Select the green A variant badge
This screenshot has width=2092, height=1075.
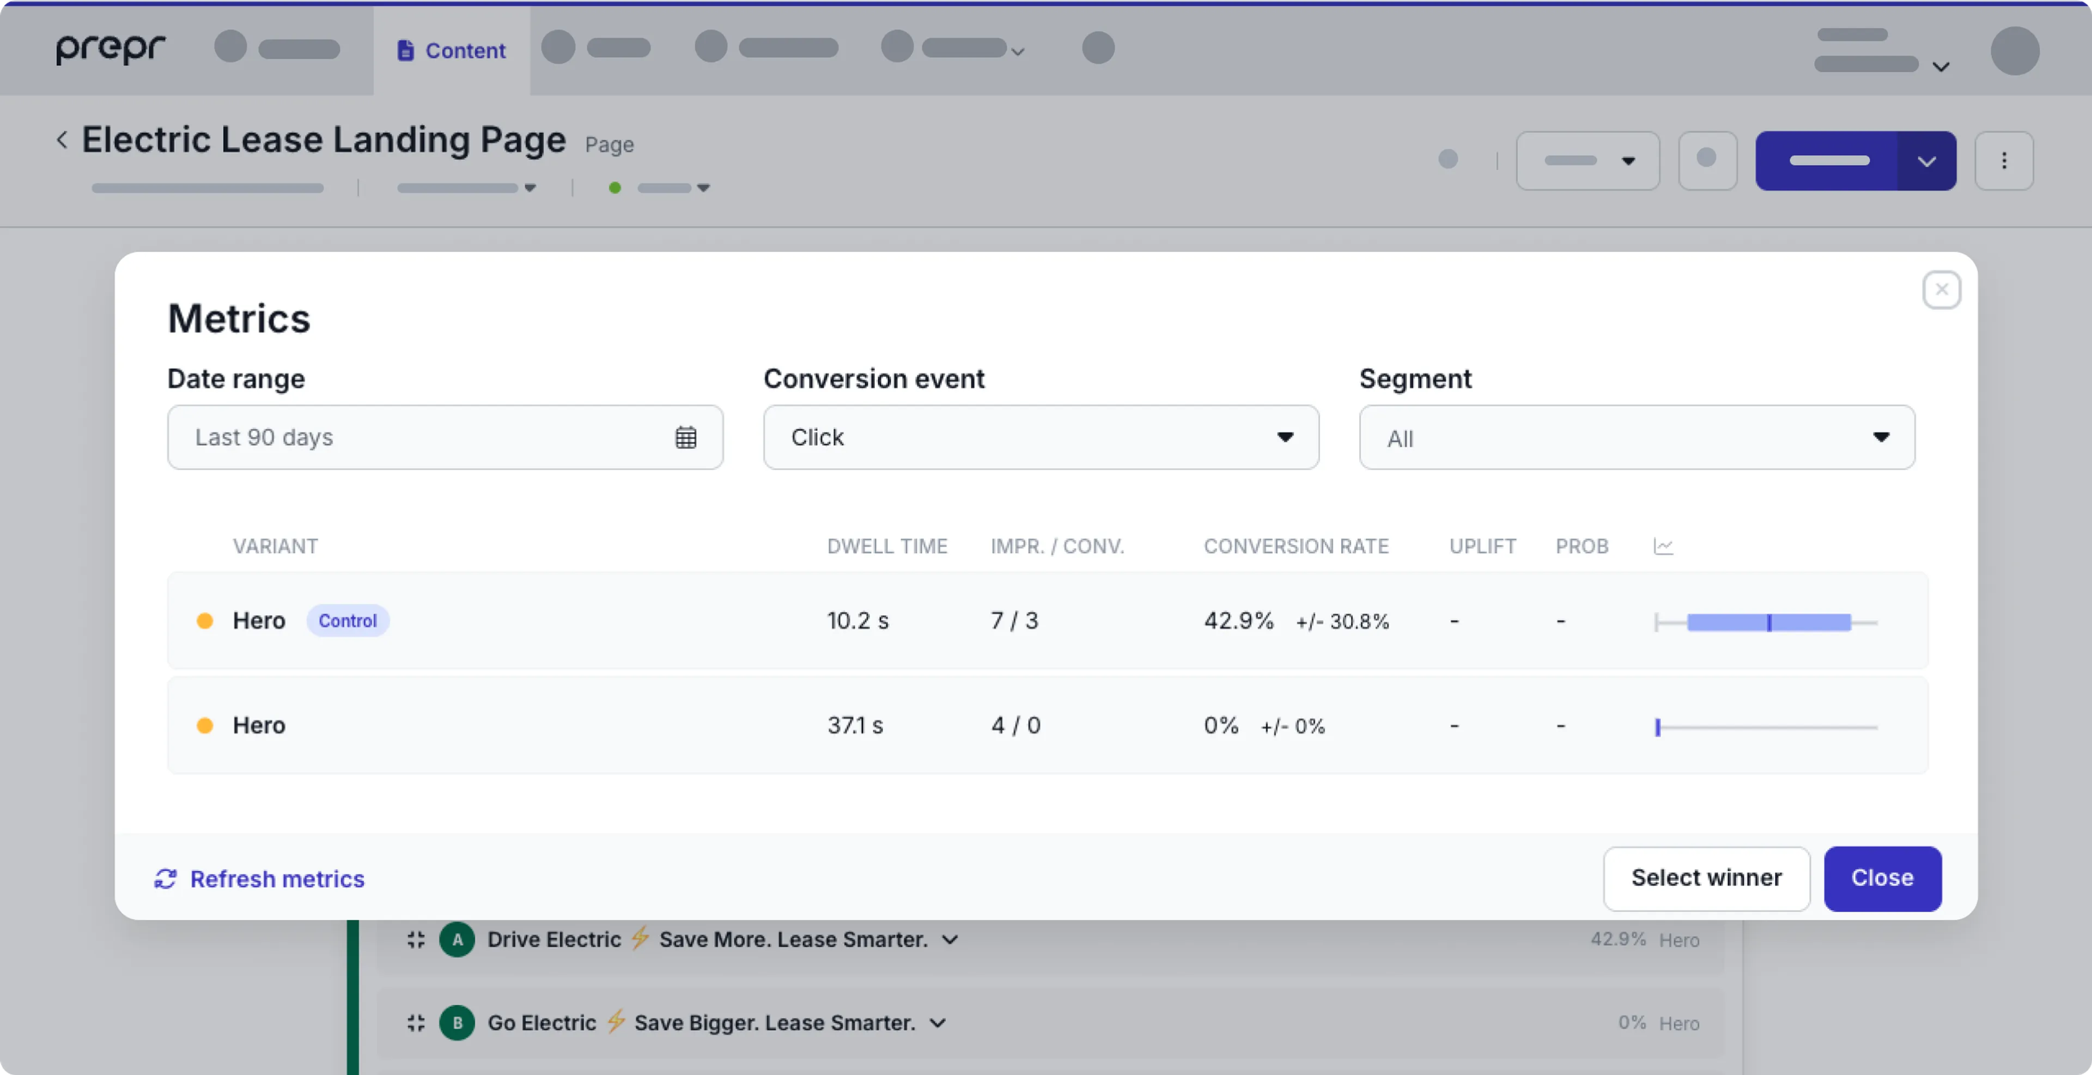click(x=457, y=939)
